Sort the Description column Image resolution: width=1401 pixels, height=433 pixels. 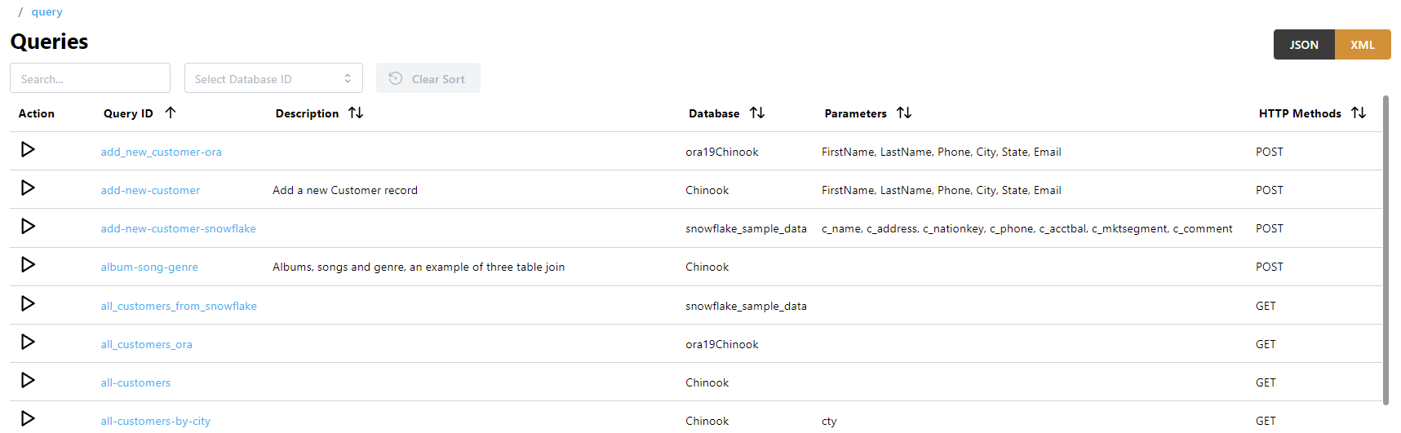356,113
